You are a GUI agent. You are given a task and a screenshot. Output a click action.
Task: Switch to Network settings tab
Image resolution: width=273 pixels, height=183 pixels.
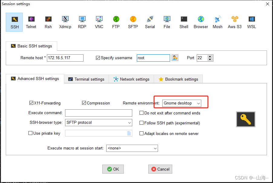click(x=131, y=79)
